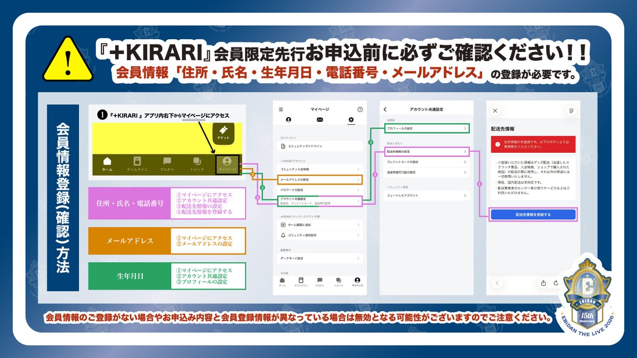This screenshot has width=637, height=358.
Task: Tap plus icon for ホーム画面に追加
Action: point(283,225)
